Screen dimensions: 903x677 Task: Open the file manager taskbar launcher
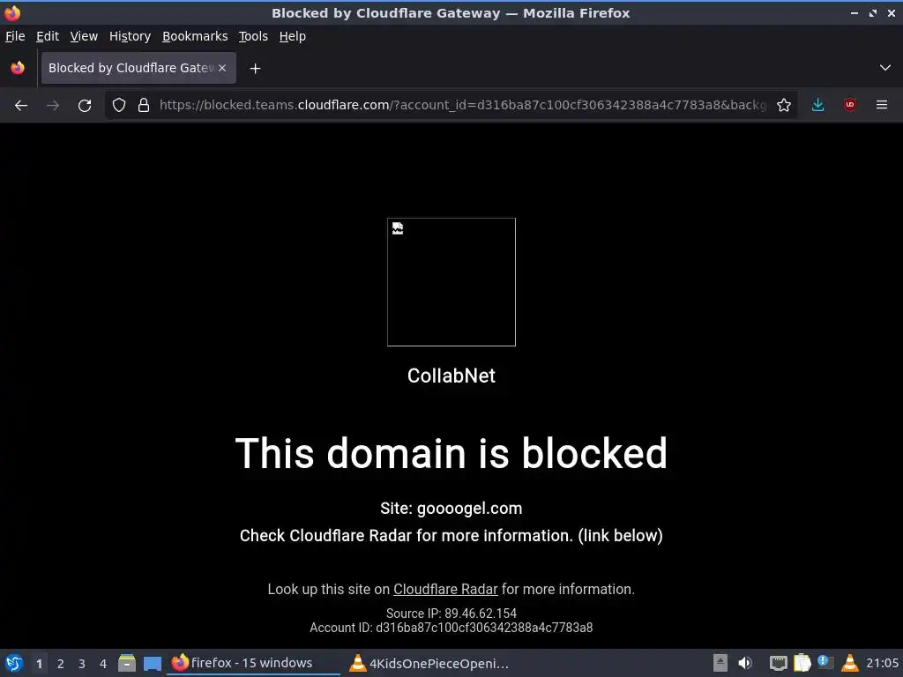pyautogui.click(x=127, y=663)
